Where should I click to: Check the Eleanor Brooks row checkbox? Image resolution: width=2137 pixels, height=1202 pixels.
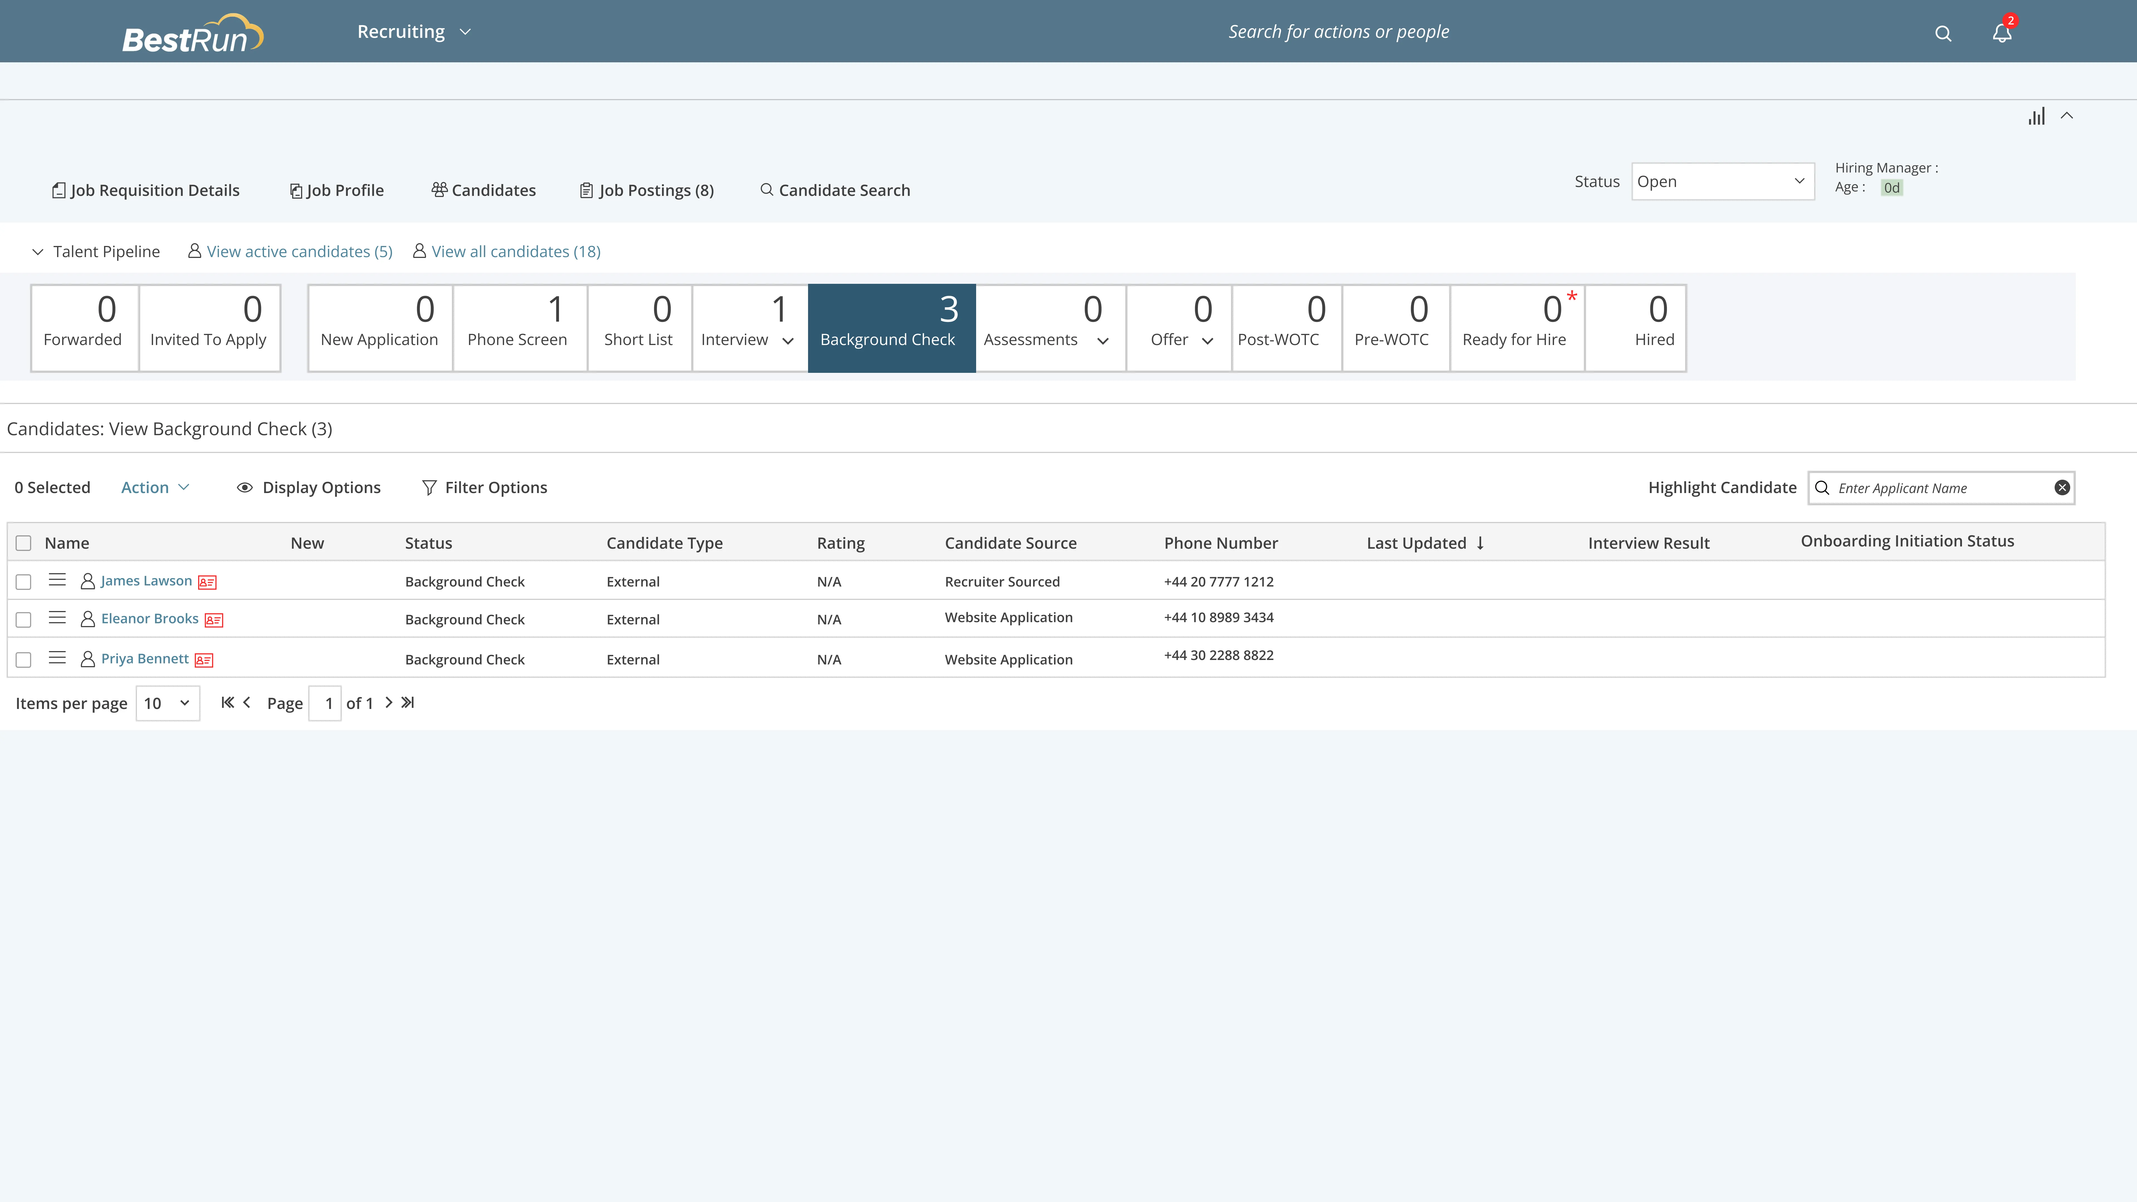[x=23, y=620]
